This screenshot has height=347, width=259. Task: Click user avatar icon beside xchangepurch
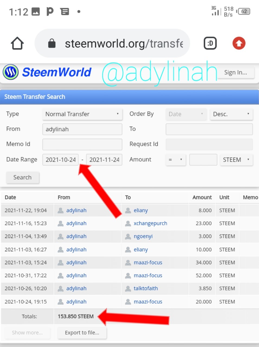[x=128, y=223]
